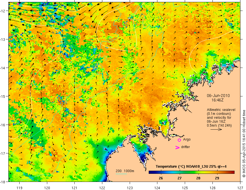Click the latitude axis label -18
This screenshot has height=190, width=246.
click(3, 182)
